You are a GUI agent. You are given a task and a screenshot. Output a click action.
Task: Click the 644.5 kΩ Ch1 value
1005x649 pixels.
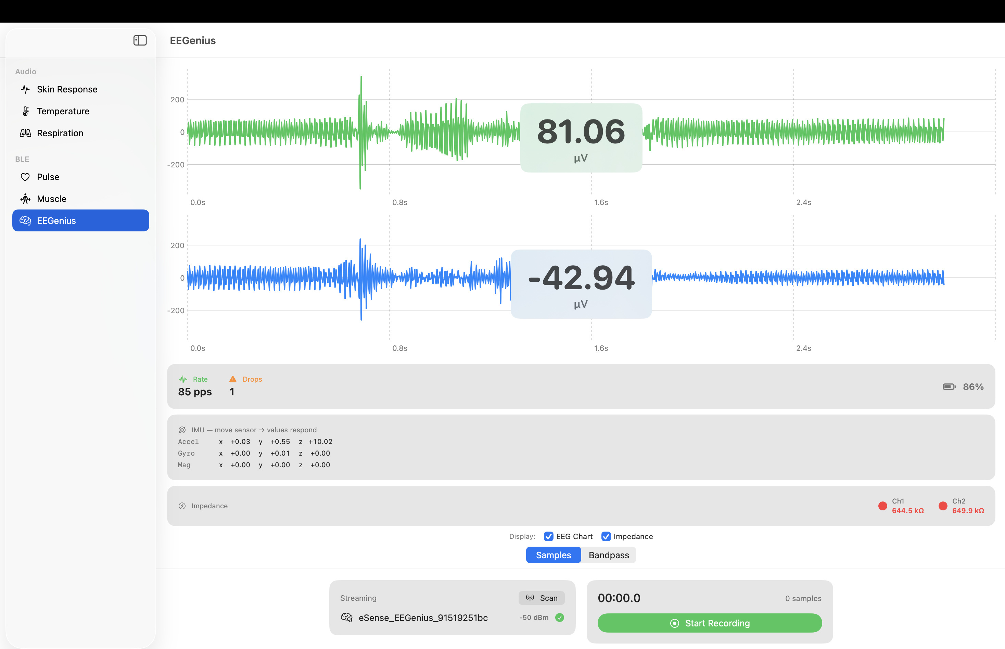[x=908, y=511]
